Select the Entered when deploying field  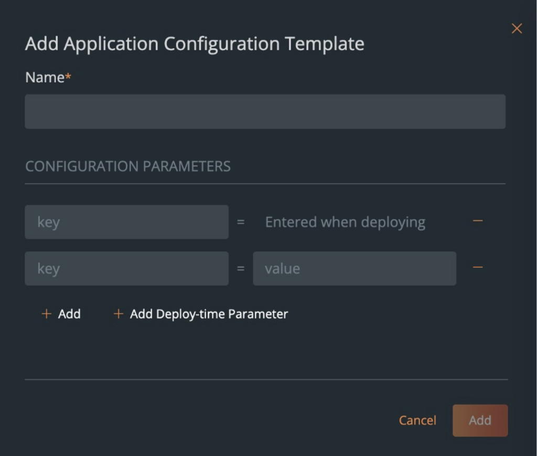(x=345, y=222)
